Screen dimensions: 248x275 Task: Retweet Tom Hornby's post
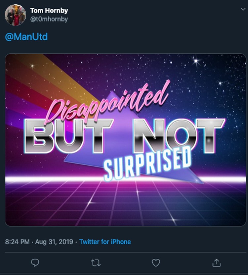[x=96, y=263]
